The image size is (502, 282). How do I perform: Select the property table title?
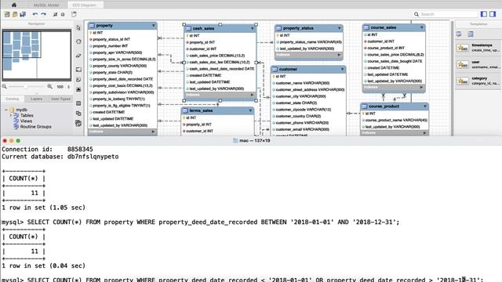(x=104, y=26)
